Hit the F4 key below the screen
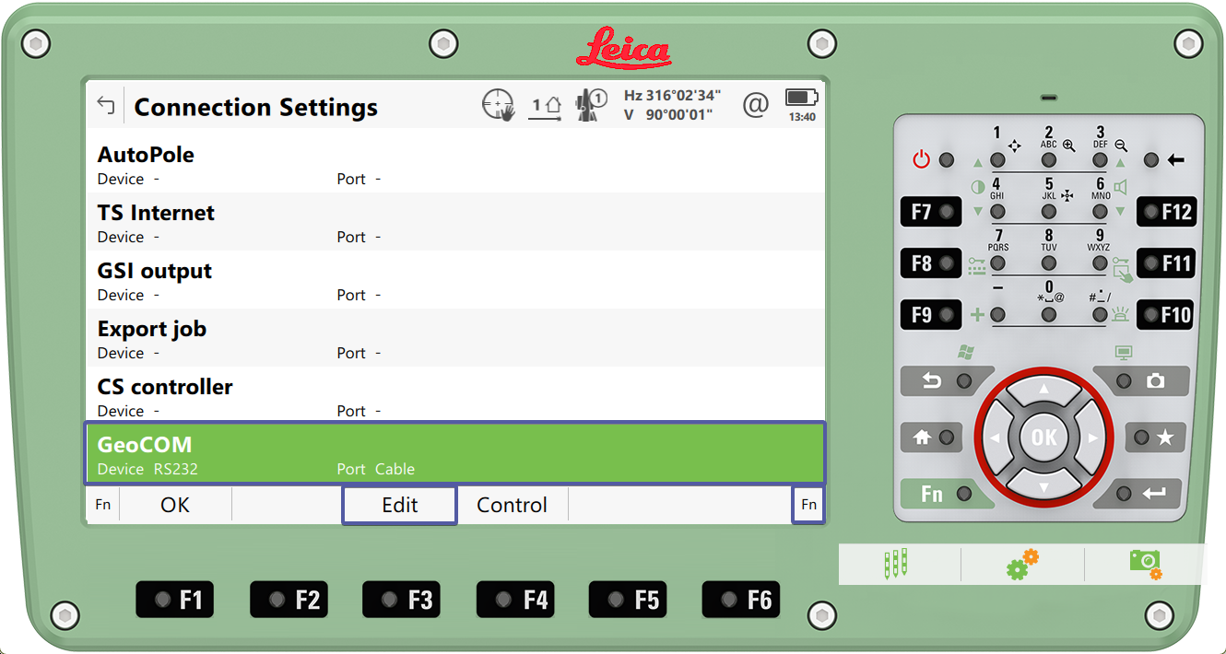 516,600
